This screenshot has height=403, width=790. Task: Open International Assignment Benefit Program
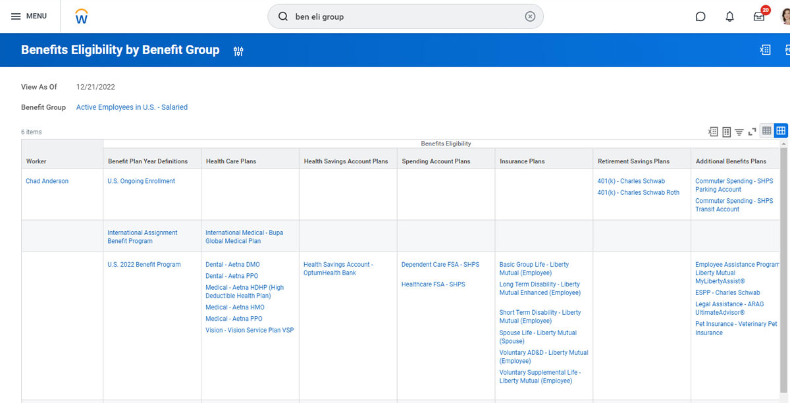pyautogui.click(x=142, y=237)
